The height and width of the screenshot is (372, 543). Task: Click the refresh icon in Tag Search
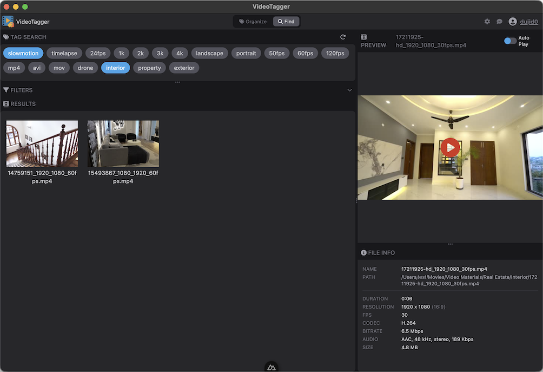tap(343, 37)
